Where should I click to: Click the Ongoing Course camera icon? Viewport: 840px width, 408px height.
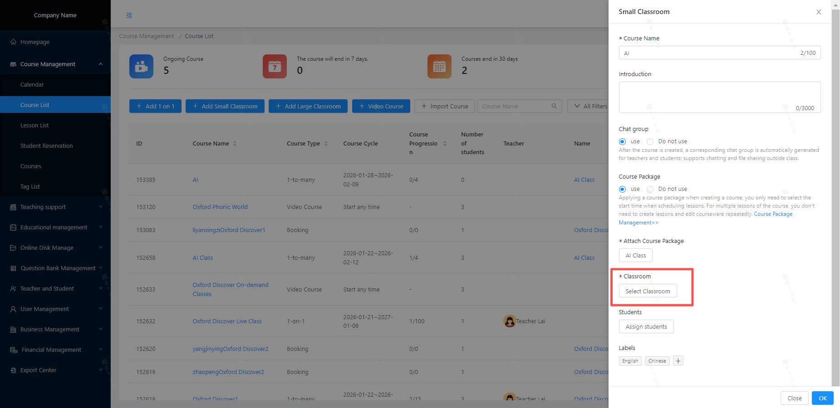(141, 67)
